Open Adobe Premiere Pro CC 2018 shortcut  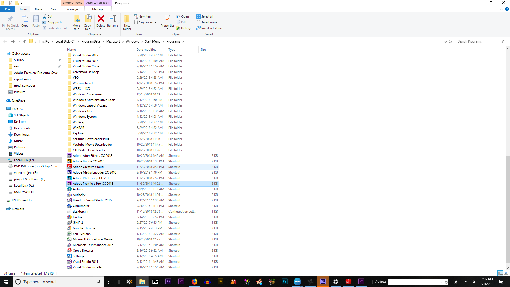tap(93, 184)
